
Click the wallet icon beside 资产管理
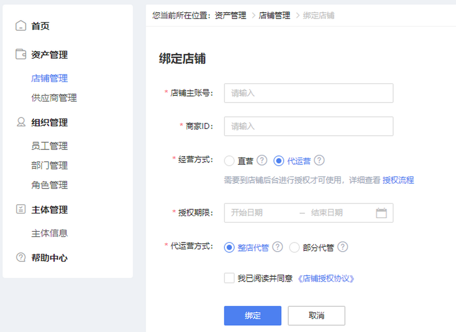click(x=21, y=54)
